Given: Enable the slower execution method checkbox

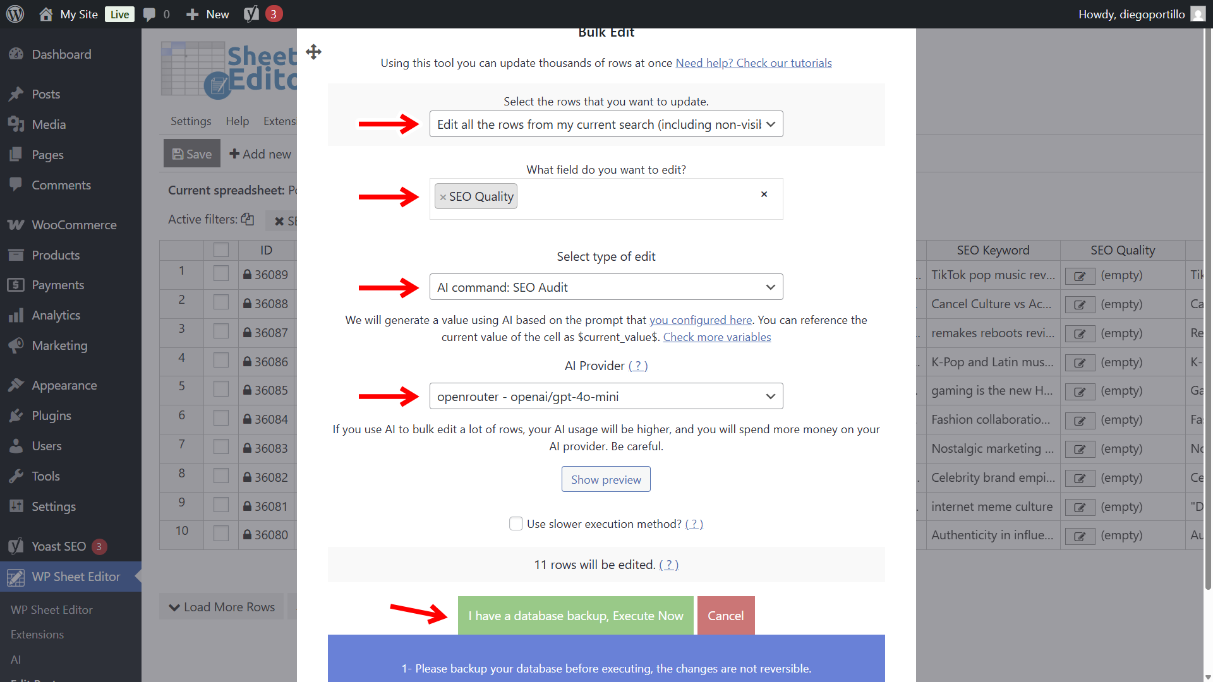Looking at the screenshot, I should tap(516, 523).
